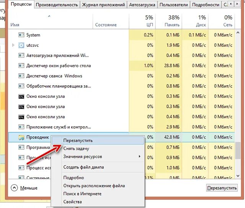Click the Проводник folder icon
The image size is (245, 208).
21,137
